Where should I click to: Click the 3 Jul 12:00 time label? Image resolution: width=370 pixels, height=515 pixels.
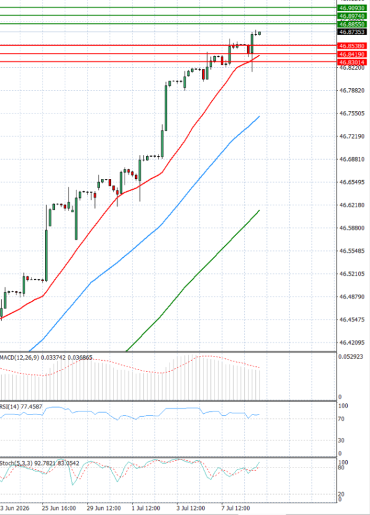[x=191, y=508]
